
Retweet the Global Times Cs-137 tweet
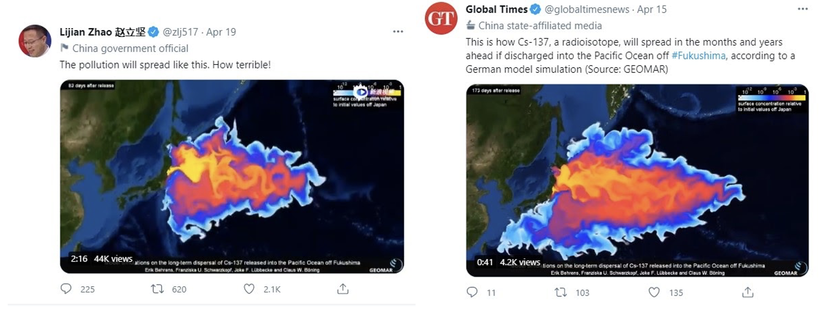pos(561,292)
